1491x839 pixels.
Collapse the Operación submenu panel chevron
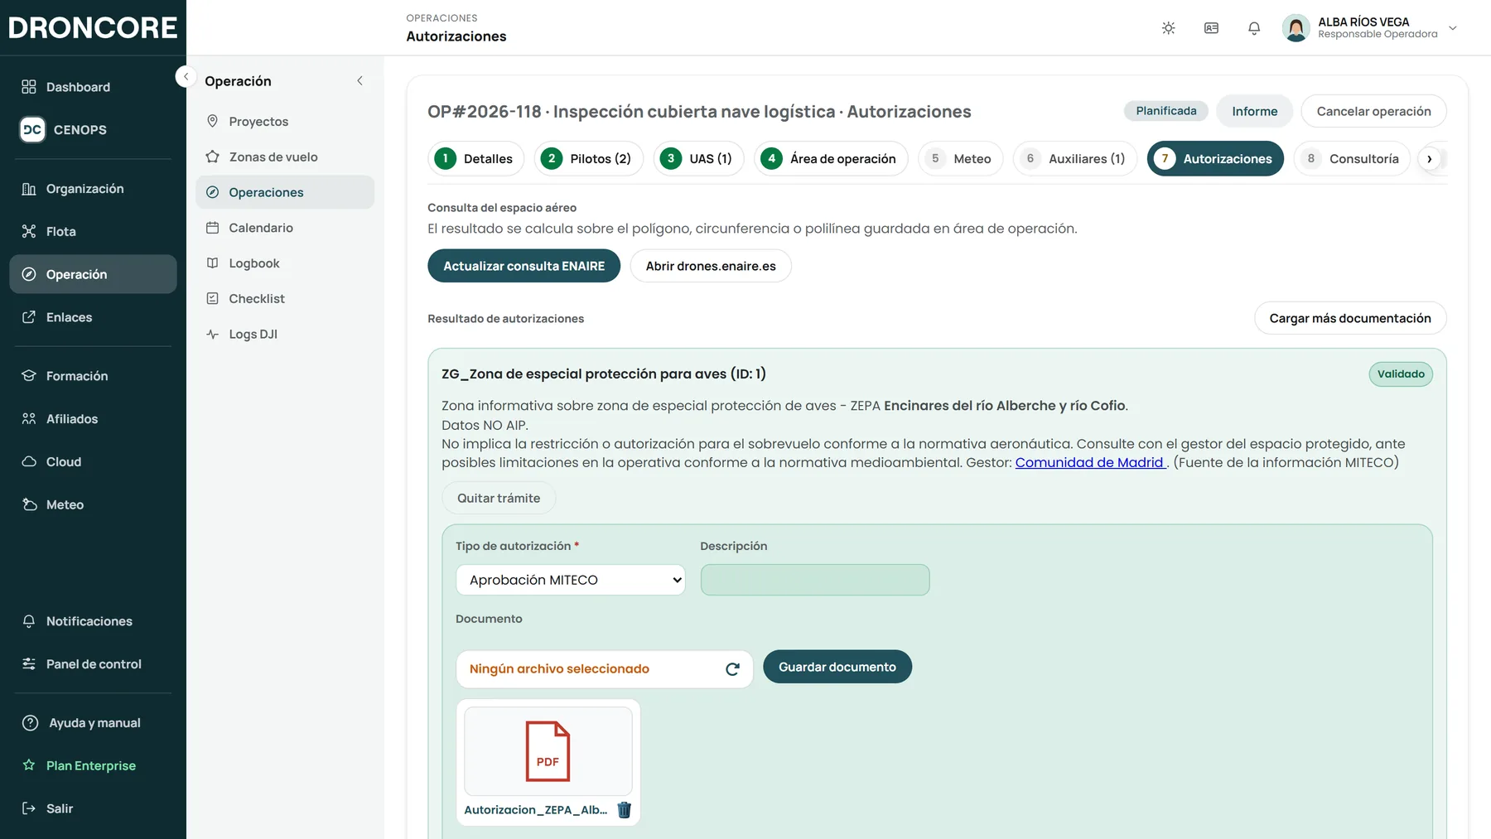point(359,81)
